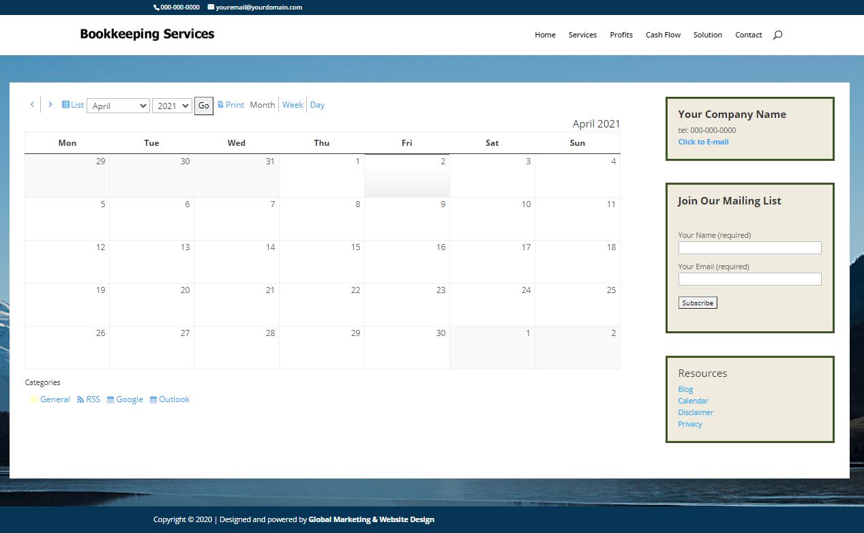Viewport: 864px width, 533px height.
Task: Click the previous month arrow icon
Action: click(x=32, y=104)
